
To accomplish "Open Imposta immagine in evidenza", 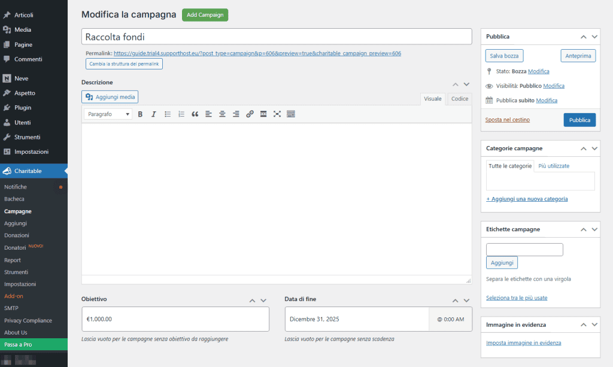I will coord(523,342).
